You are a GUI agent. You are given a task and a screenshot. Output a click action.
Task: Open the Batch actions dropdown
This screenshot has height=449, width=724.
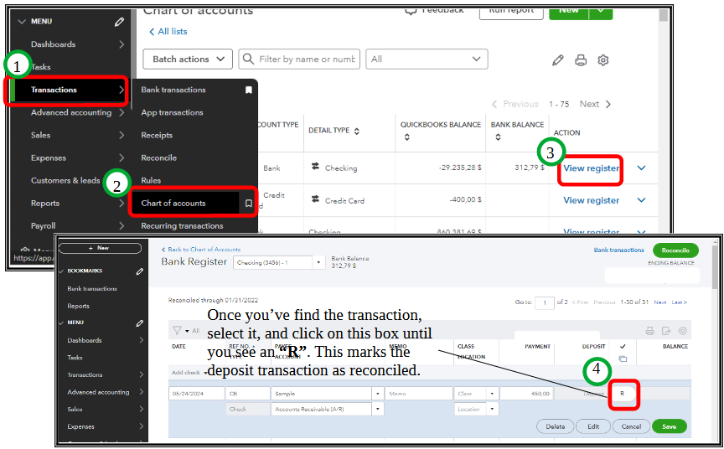(188, 59)
